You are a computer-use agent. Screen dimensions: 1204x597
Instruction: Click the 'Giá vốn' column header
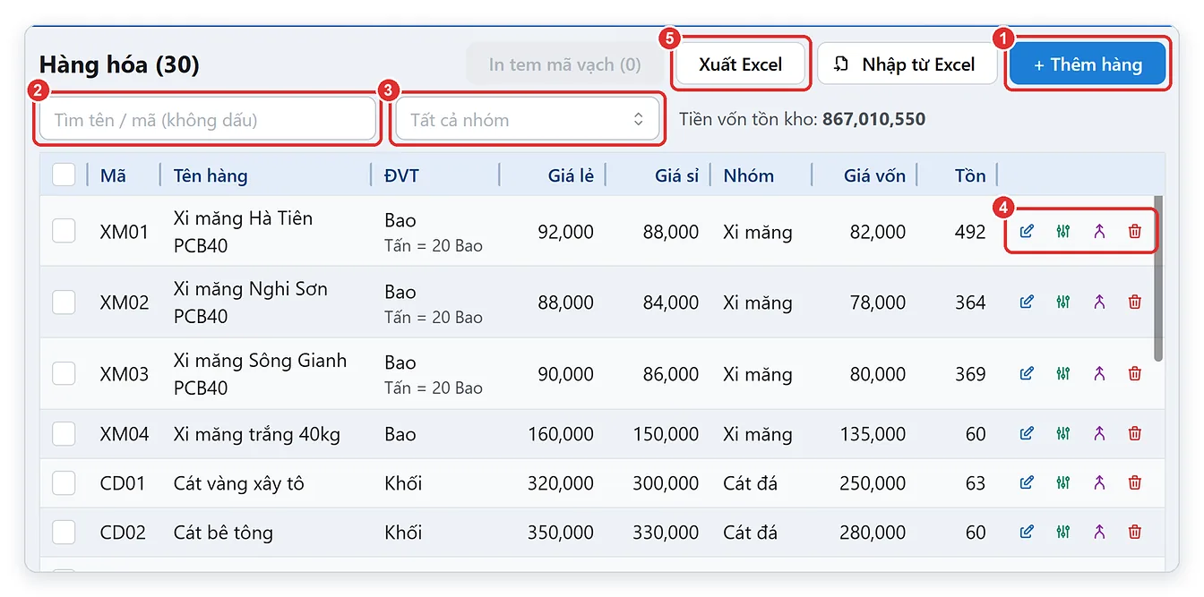click(x=874, y=175)
